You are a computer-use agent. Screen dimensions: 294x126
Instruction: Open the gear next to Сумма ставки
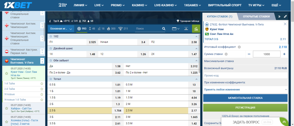226,54
